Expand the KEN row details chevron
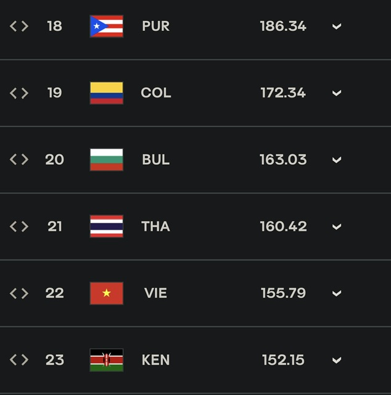Screen dimensions: 391x395 (337, 360)
